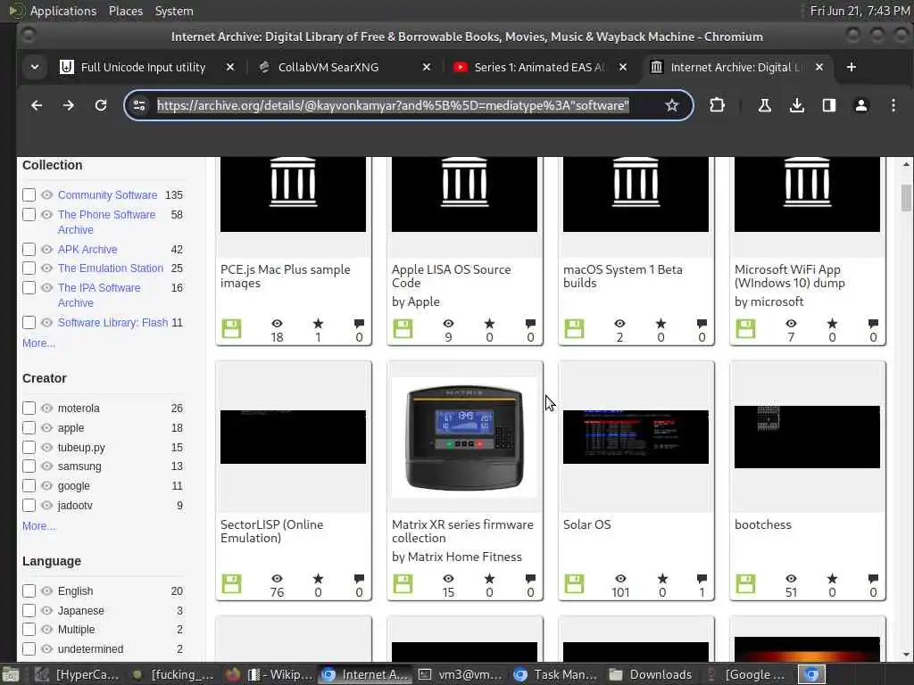The width and height of the screenshot is (914, 685).
Task: Open Downloads folder window from taskbar
Action: (x=651, y=674)
